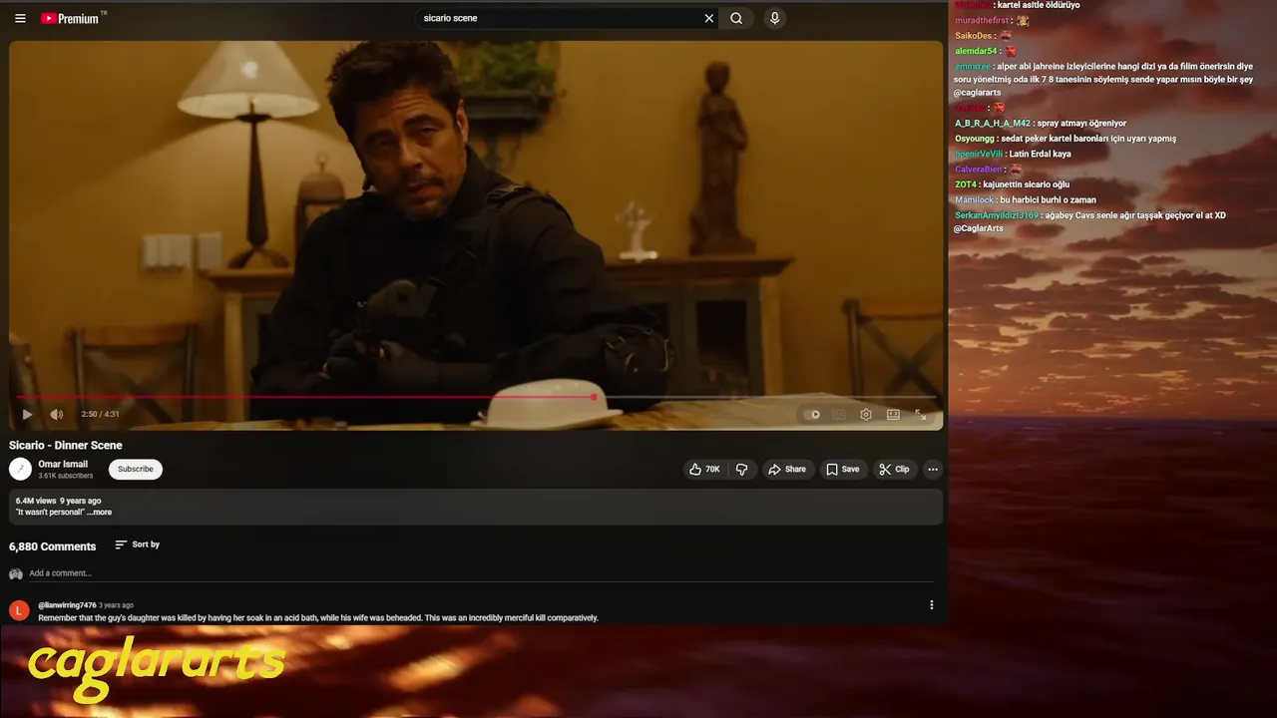The image size is (1277, 718).
Task: Open the player settings gear
Action: click(866, 415)
